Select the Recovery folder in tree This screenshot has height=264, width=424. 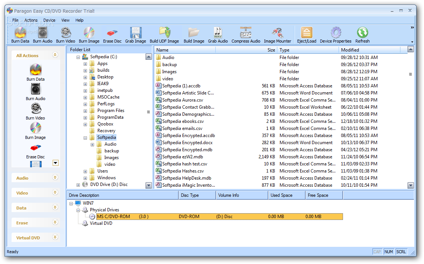(x=106, y=131)
